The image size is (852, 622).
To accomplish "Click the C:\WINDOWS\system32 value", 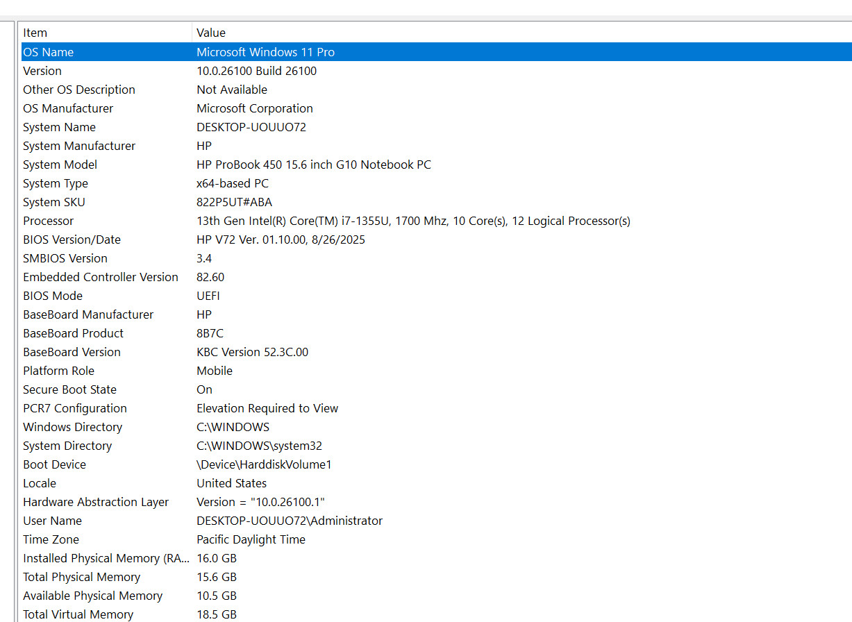I will click(259, 446).
